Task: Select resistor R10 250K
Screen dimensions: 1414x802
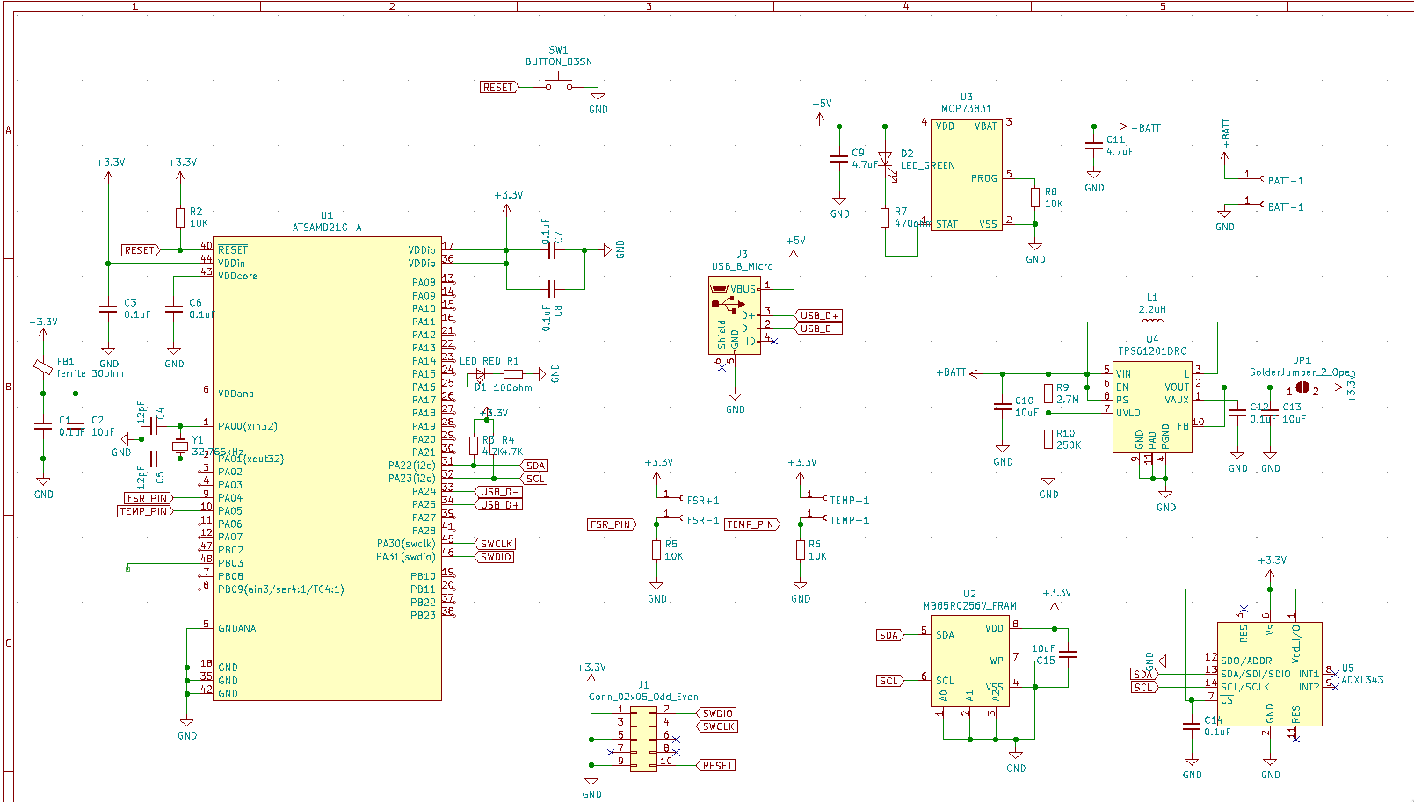Action: coord(1048,439)
